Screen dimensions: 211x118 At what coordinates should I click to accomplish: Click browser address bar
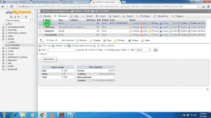point(106,7)
